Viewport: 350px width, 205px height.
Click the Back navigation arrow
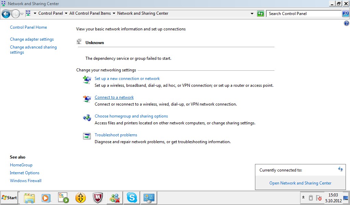tap(6, 14)
